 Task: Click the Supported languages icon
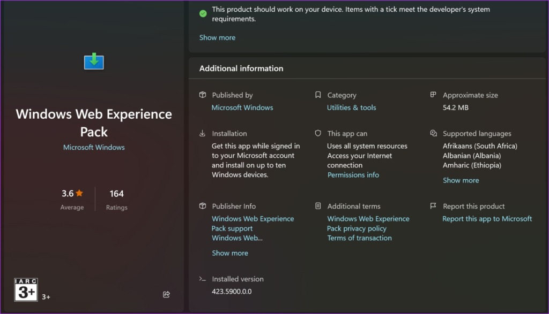pos(433,133)
